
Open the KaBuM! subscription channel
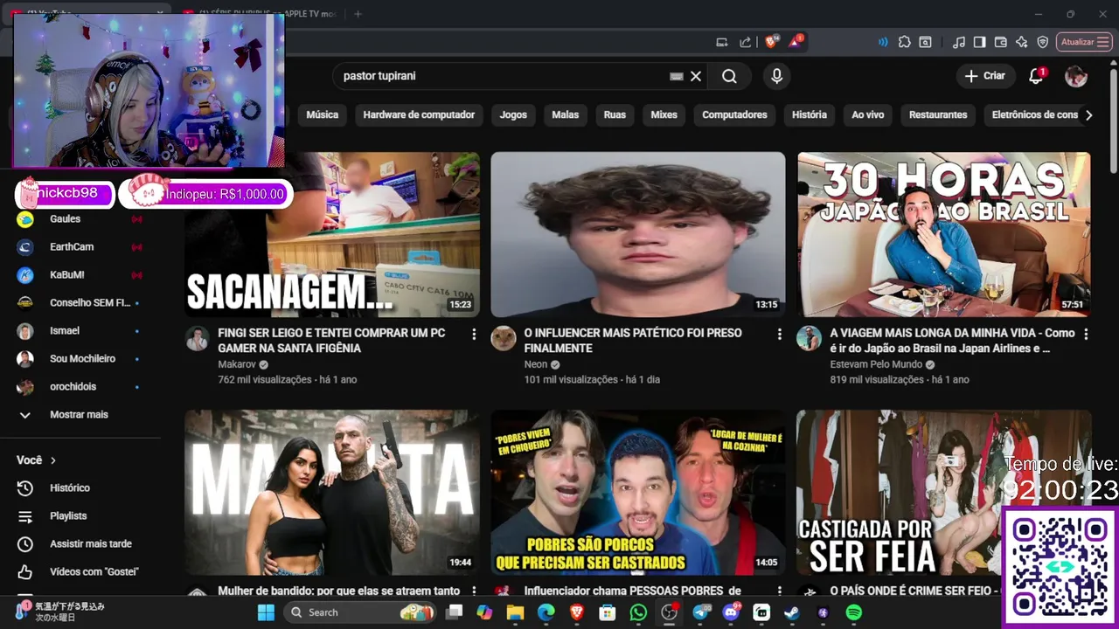[80, 274]
